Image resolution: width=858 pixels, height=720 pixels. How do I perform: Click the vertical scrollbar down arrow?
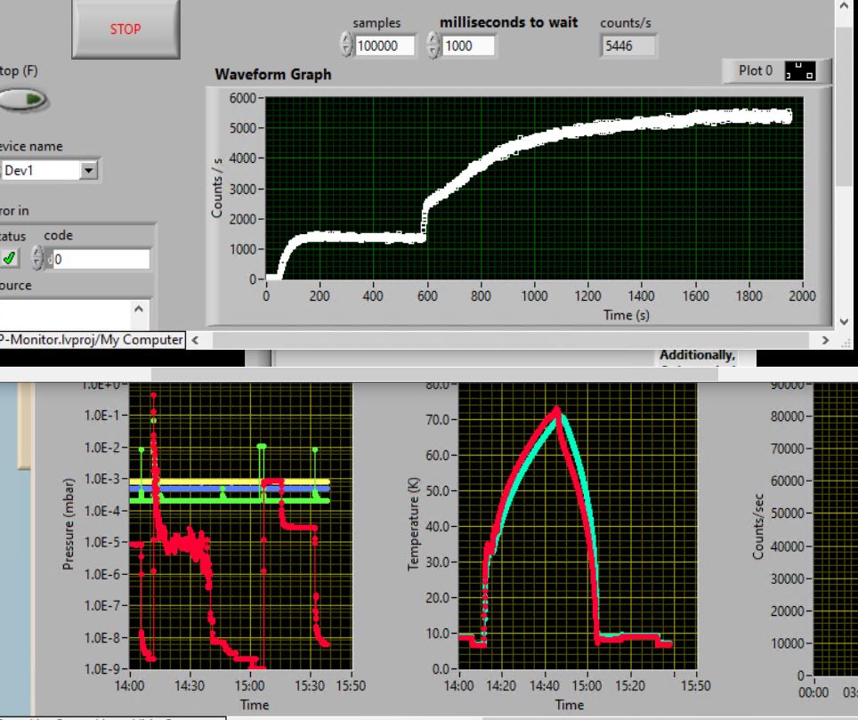pyautogui.click(x=845, y=321)
